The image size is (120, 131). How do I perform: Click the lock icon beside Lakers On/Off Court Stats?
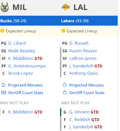[x=65, y=92]
